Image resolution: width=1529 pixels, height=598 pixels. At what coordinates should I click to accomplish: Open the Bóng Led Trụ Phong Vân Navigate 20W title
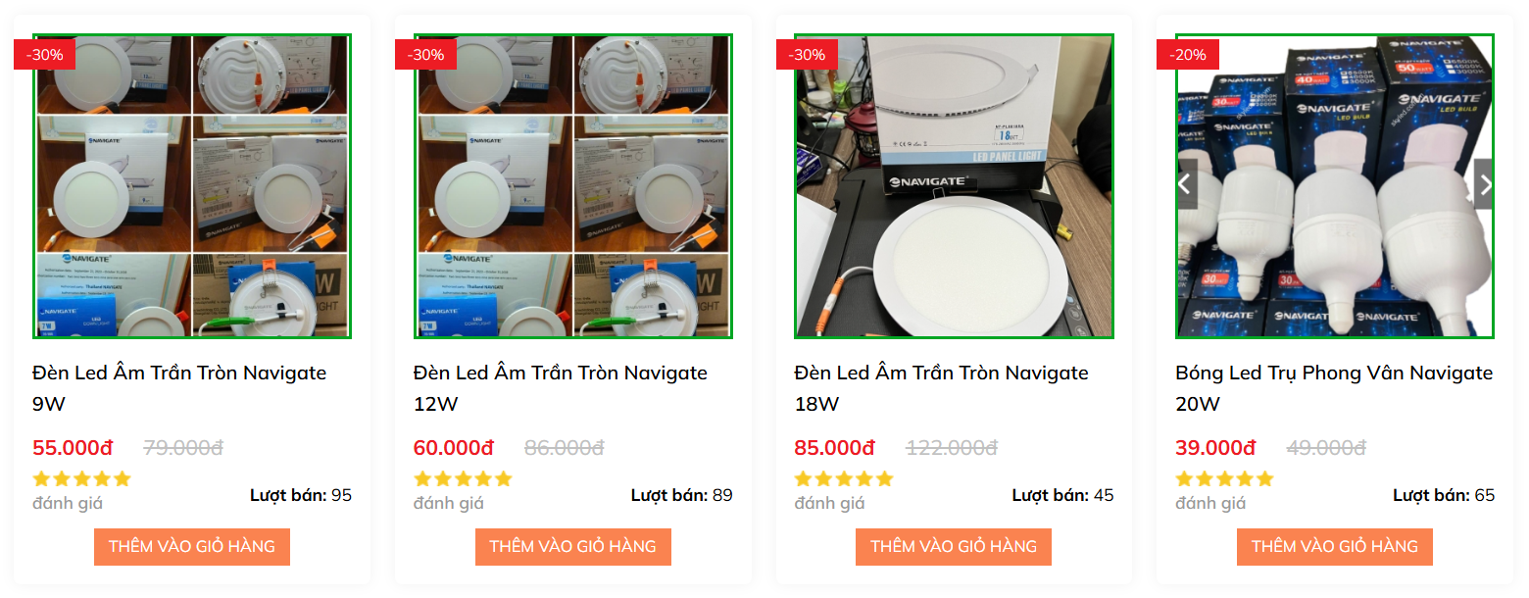pos(1334,388)
